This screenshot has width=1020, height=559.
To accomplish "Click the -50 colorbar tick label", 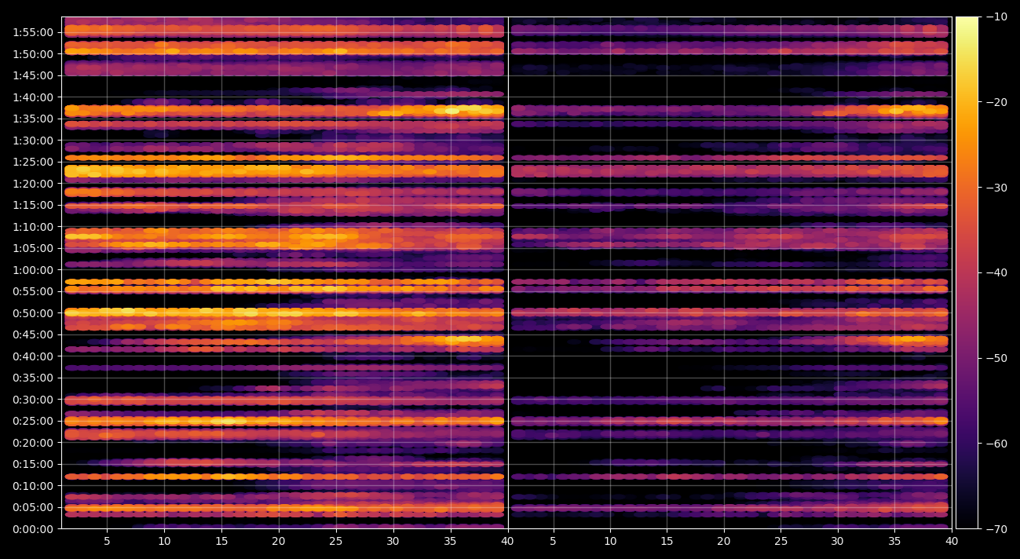I will coord(997,358).
